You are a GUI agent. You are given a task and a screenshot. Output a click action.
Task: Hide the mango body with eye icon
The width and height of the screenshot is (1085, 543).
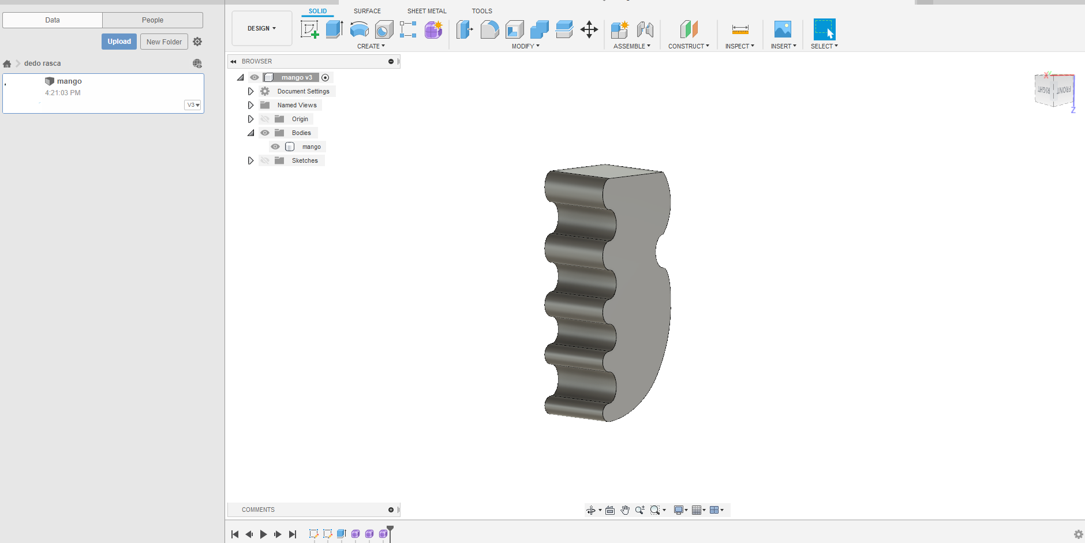point(275,147)
